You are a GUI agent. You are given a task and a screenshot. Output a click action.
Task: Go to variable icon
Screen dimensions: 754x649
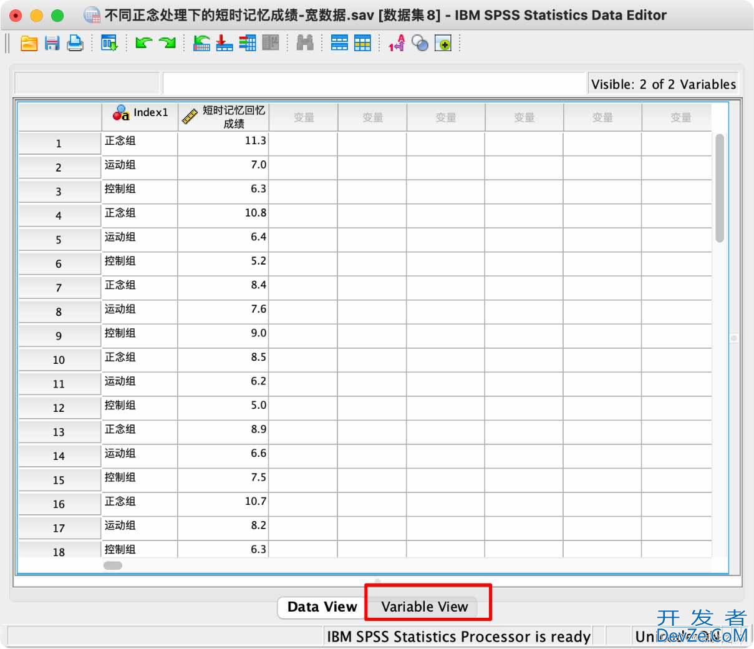click(x=225, y=43)
